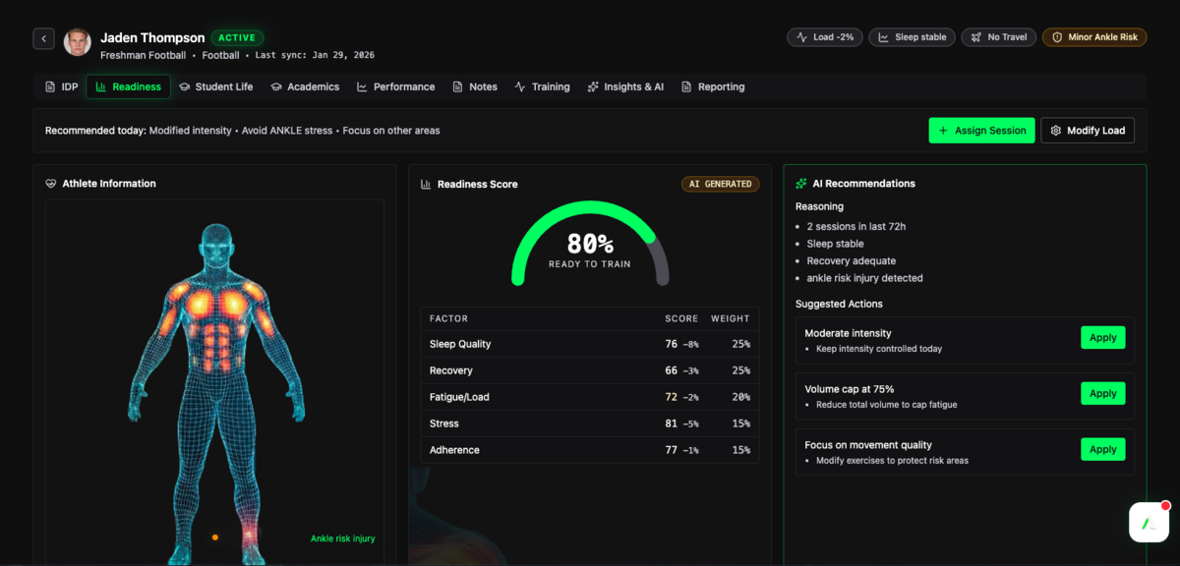Click the AI GENERATED badge
Image resolution: width=1180 pixels, height=566 pixels.
(x=721, y=184)
